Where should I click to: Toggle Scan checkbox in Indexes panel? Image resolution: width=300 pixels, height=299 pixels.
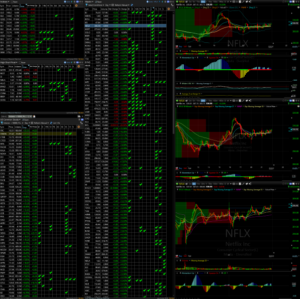[12, 1]
